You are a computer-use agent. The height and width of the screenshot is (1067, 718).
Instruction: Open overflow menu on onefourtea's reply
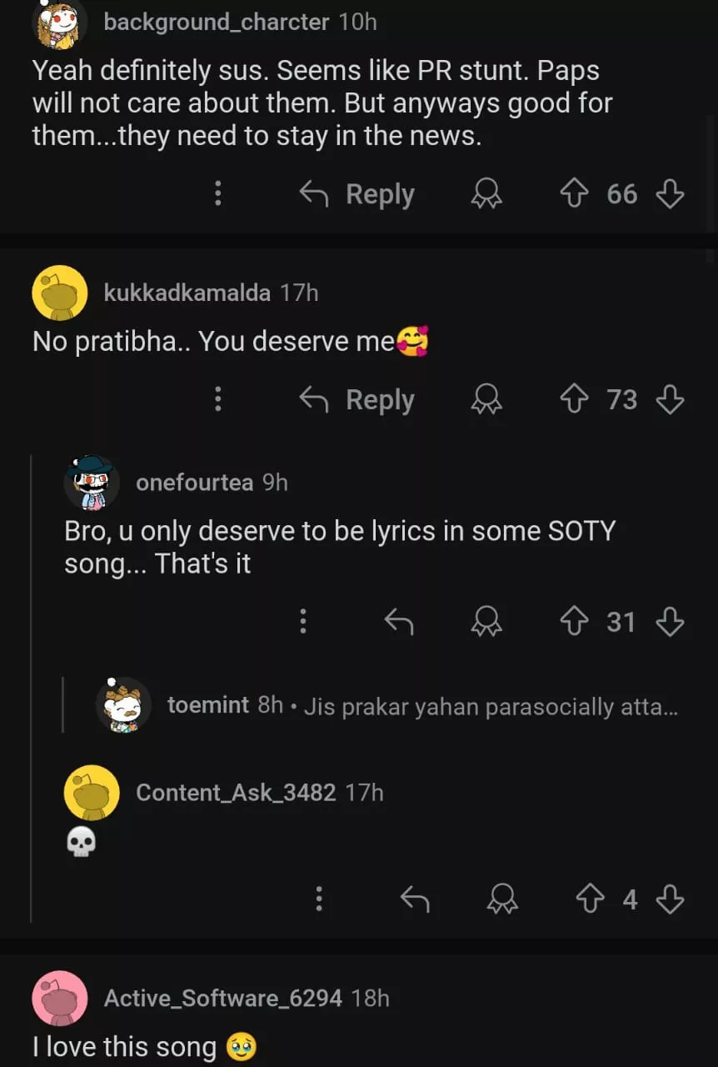tap(303, 622)
